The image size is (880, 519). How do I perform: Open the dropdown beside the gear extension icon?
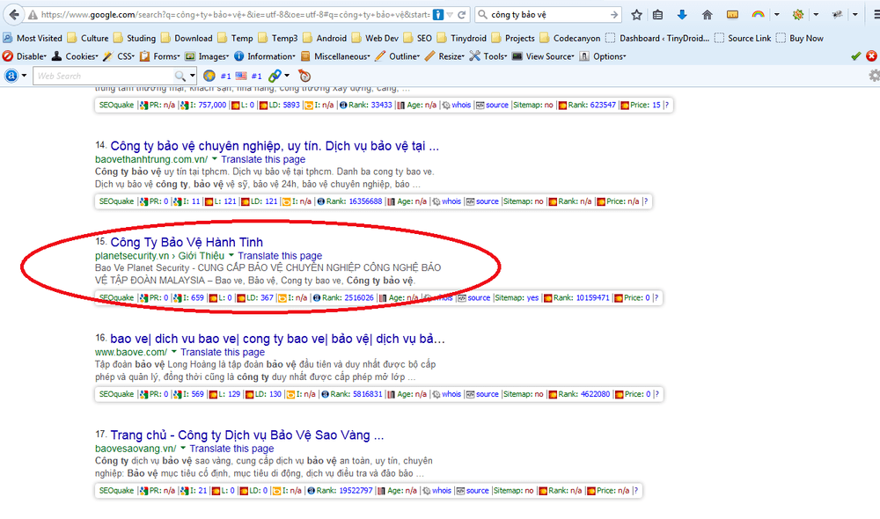pos(816,15)
